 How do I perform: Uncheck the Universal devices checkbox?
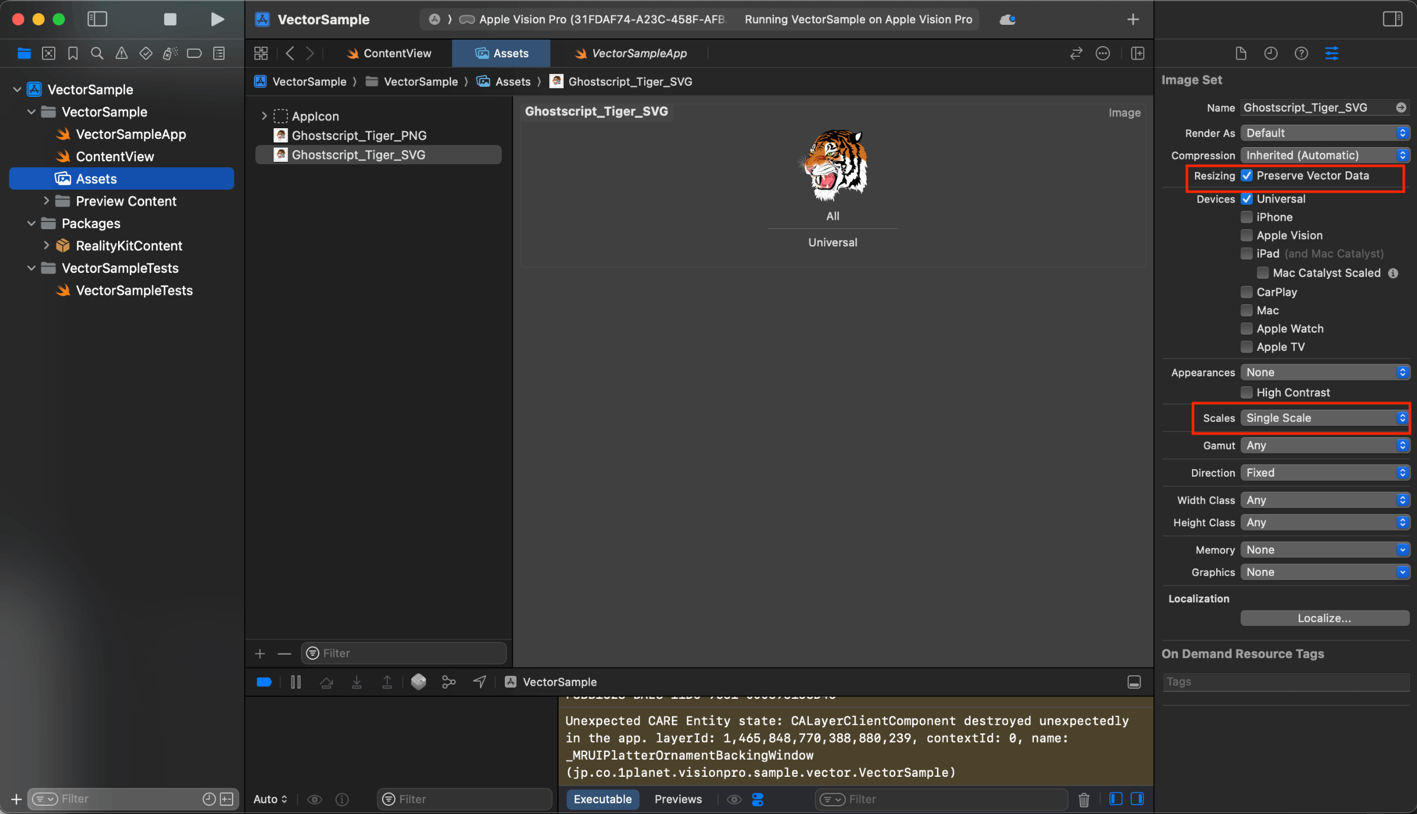point(1247,199)
